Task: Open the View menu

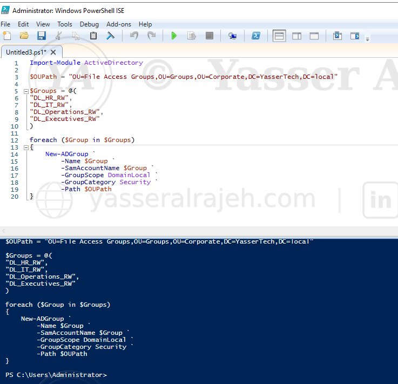Action: tap(43, 24)
